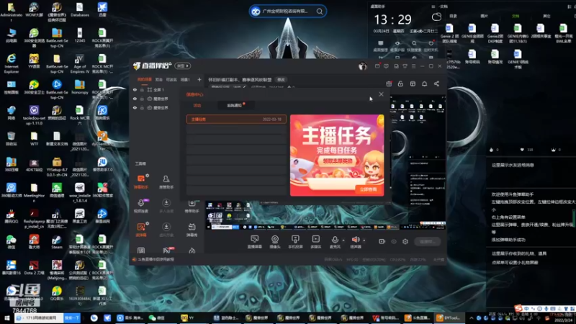Toggle visibility eye of 全屏 1 source
The image size is (576, 324).
click(135, 89)
